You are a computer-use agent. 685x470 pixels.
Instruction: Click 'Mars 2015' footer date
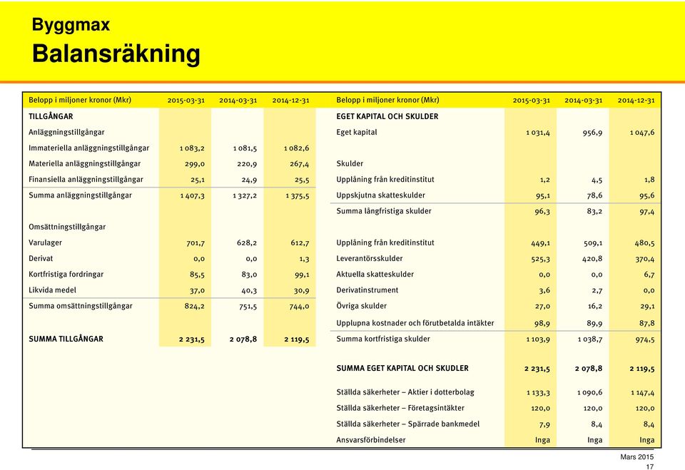(x=637, y=457)
